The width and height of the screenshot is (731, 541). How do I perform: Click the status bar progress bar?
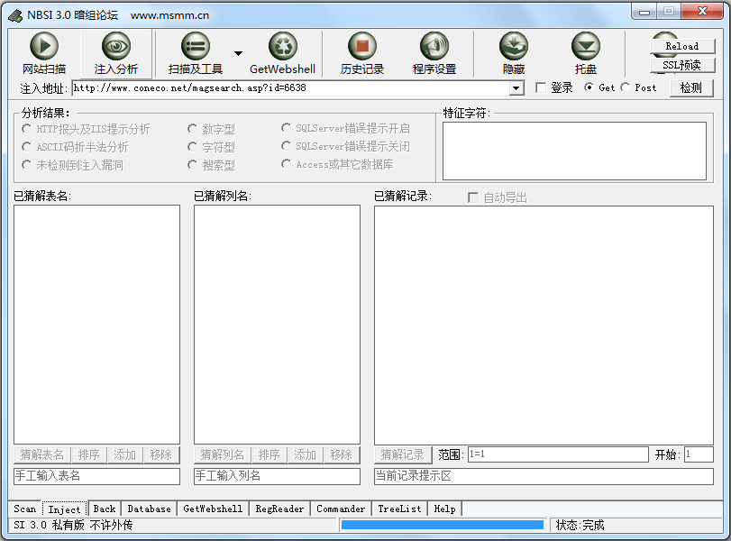[442, 525]
